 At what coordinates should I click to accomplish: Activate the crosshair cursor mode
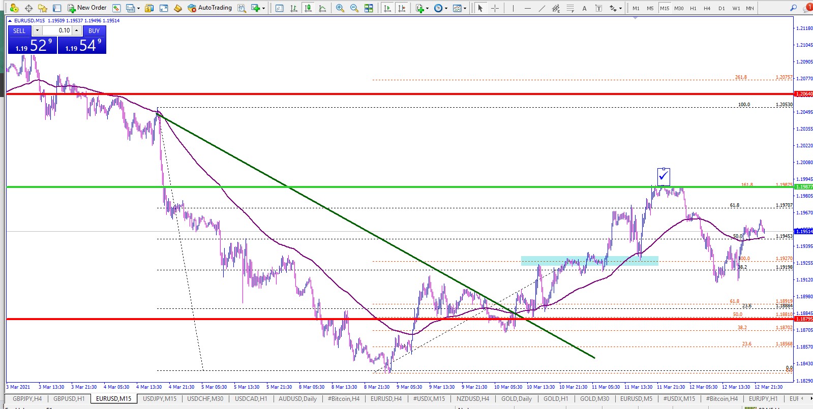tap(494, 8)
